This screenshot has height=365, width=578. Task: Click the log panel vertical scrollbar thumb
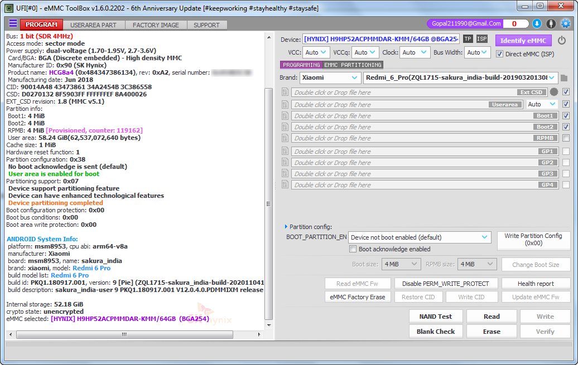click(268, 204)
